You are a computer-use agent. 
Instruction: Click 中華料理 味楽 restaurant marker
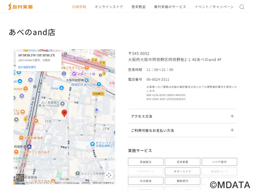tap(21, 138)
